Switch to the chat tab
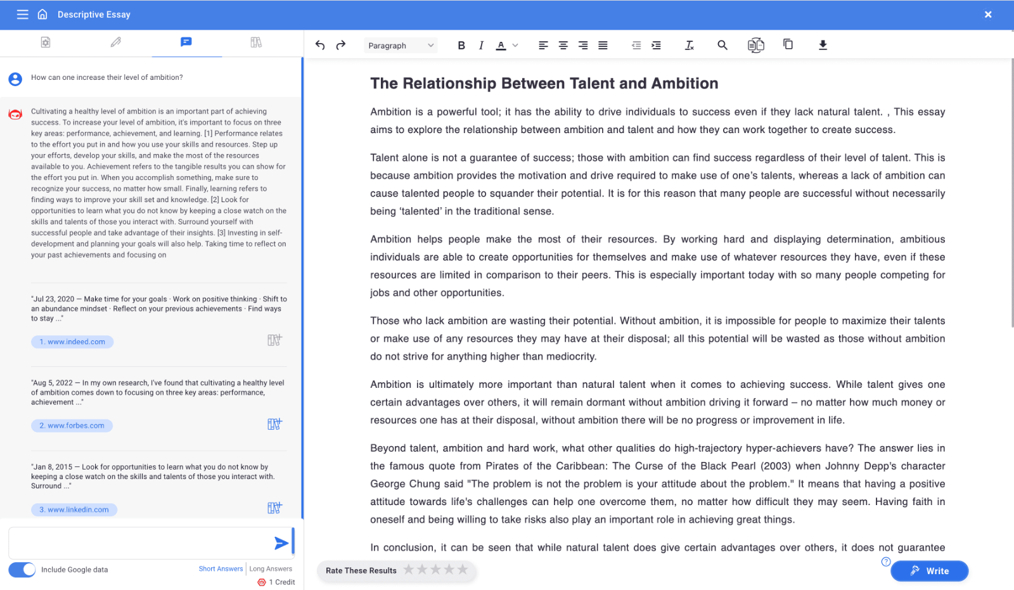Screen dimensions: 1014x590 (x=186, y=42)
